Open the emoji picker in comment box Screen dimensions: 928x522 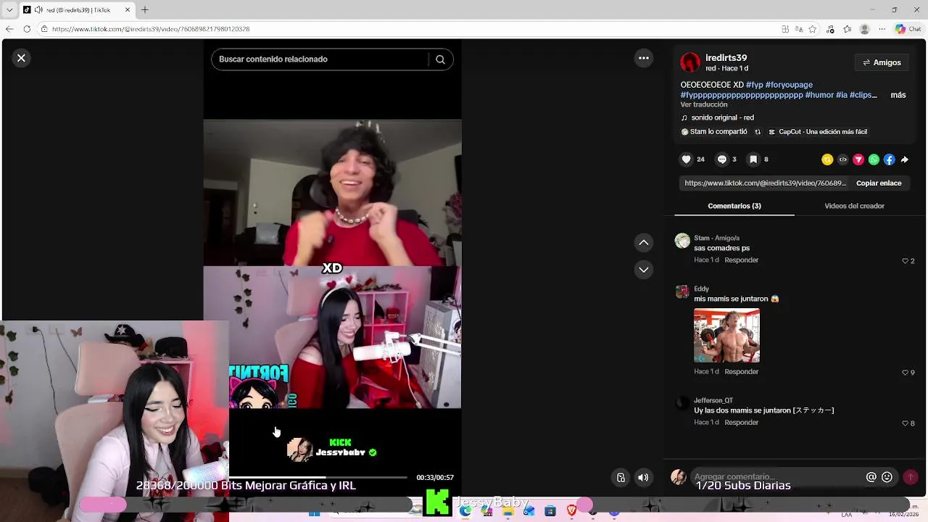(887, 477)
